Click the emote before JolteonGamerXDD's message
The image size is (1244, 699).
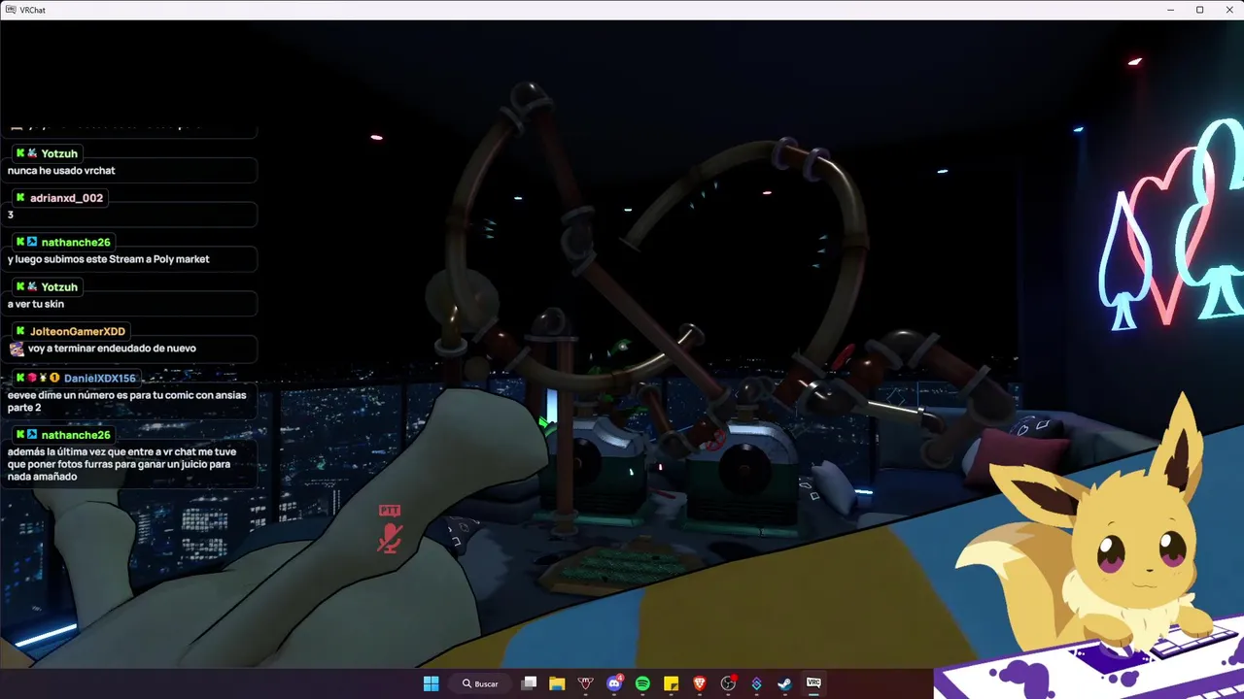pos(17,349)
